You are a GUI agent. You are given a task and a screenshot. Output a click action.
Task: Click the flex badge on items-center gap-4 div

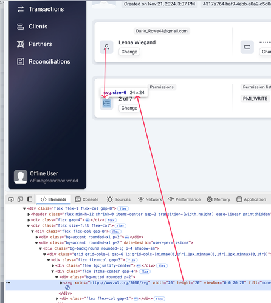(145, 271)
